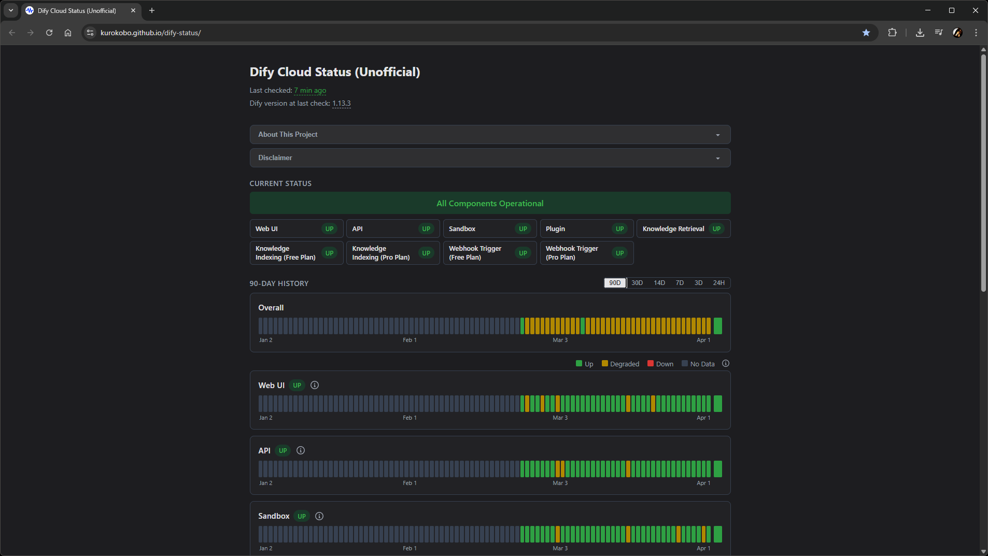Click the Dify version 1.13.3 link
The height and width of the screenshot is (556, 988).
tap(341, 104)
